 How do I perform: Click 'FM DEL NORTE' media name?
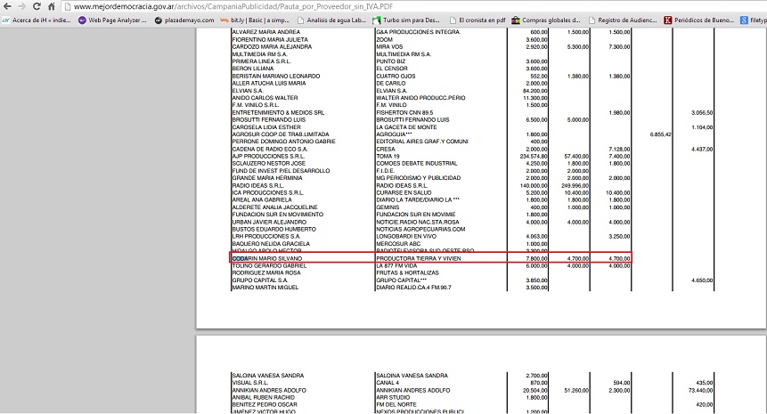396,405
